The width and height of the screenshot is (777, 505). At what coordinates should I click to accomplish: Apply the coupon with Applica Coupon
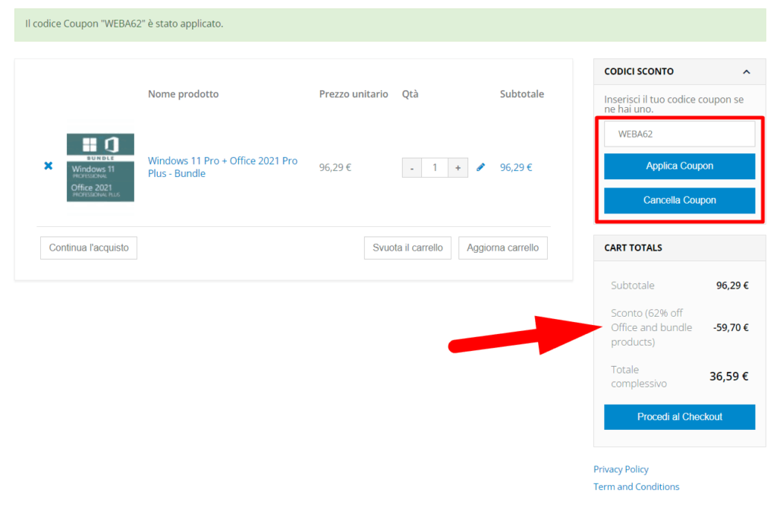pyautogui.click(x=679, y=166)
